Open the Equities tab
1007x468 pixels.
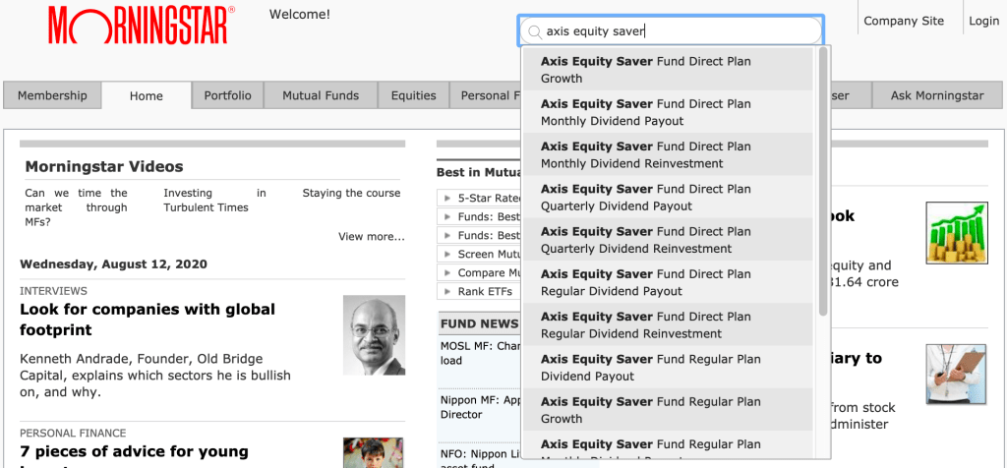tap(413, 95)
